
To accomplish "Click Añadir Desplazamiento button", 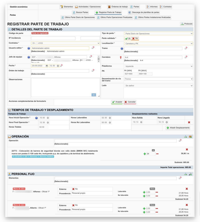I will [x=178, y=128].
